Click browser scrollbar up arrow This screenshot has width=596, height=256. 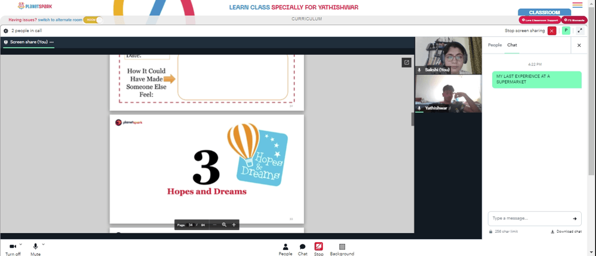coord(592,4)
